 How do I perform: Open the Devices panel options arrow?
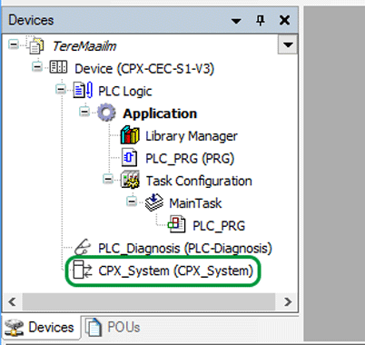tap(236, 21)
